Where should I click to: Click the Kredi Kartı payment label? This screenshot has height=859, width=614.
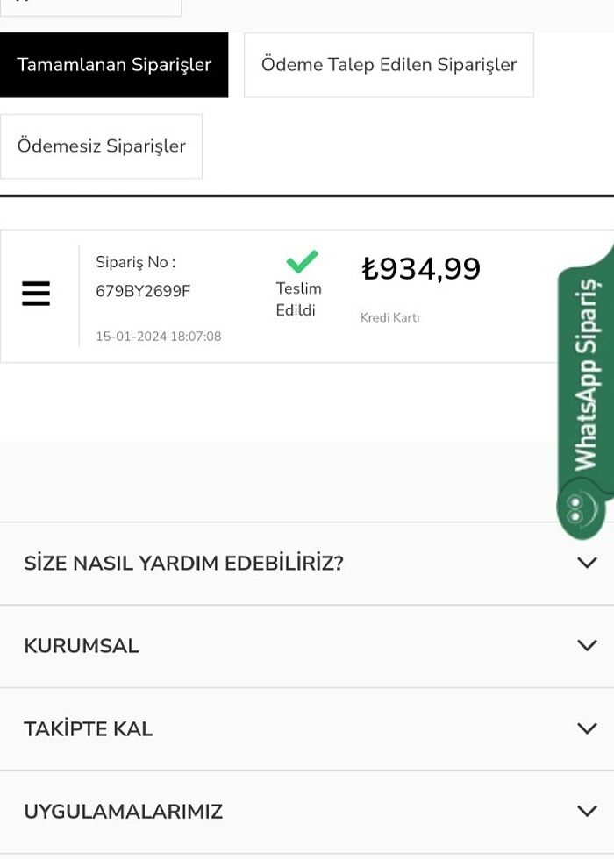pos(389,318)
